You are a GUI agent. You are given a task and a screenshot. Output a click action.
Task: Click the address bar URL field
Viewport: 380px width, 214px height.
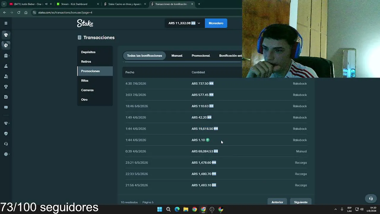tap(137, 12)
